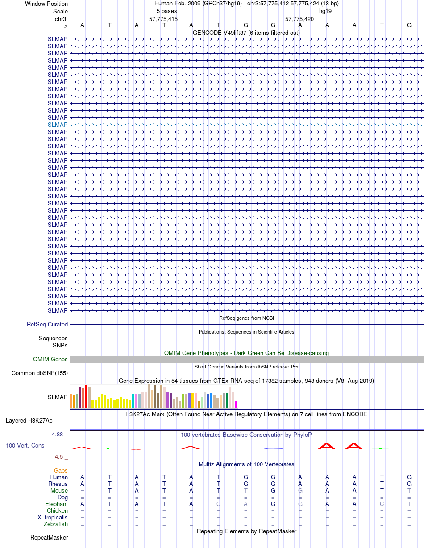This screenshot has height=548, width=424.
Task: Click the 57,775,420 ruler coordinate
Action: pyautogui.click(x=299, y=19)
